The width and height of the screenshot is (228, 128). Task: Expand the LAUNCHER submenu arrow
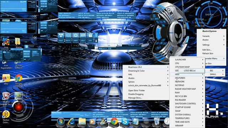[203, 60]
